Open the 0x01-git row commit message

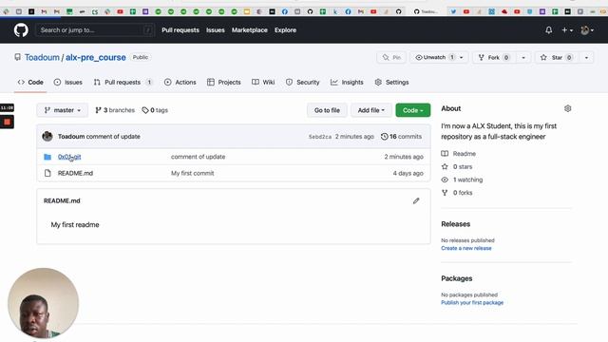coord(198,157)
